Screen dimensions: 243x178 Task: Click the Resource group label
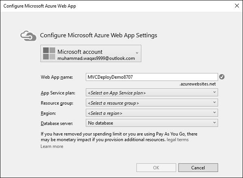[57, 103]
